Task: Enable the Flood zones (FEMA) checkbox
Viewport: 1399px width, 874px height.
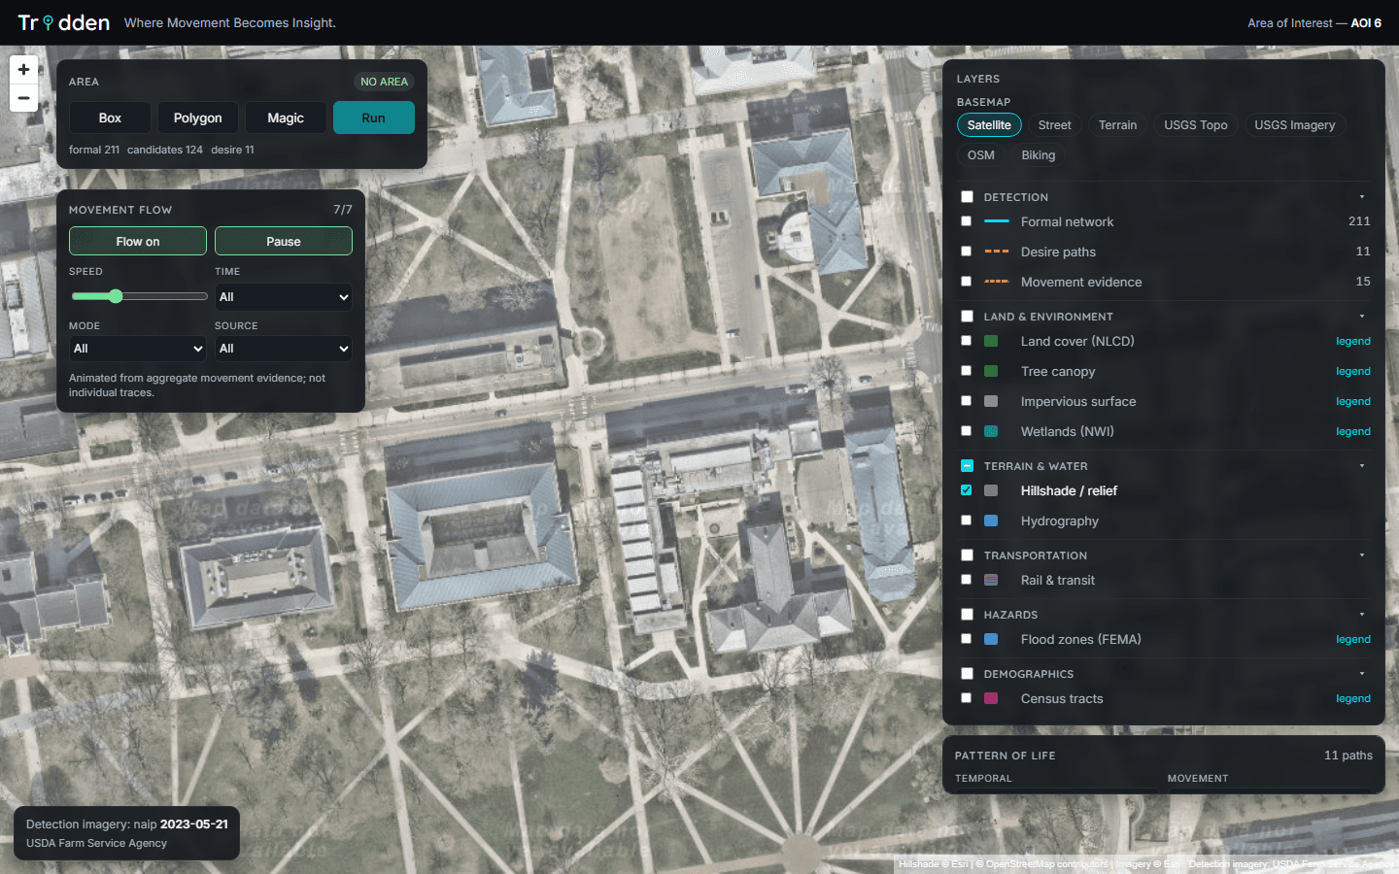Action: pos(966,639)
